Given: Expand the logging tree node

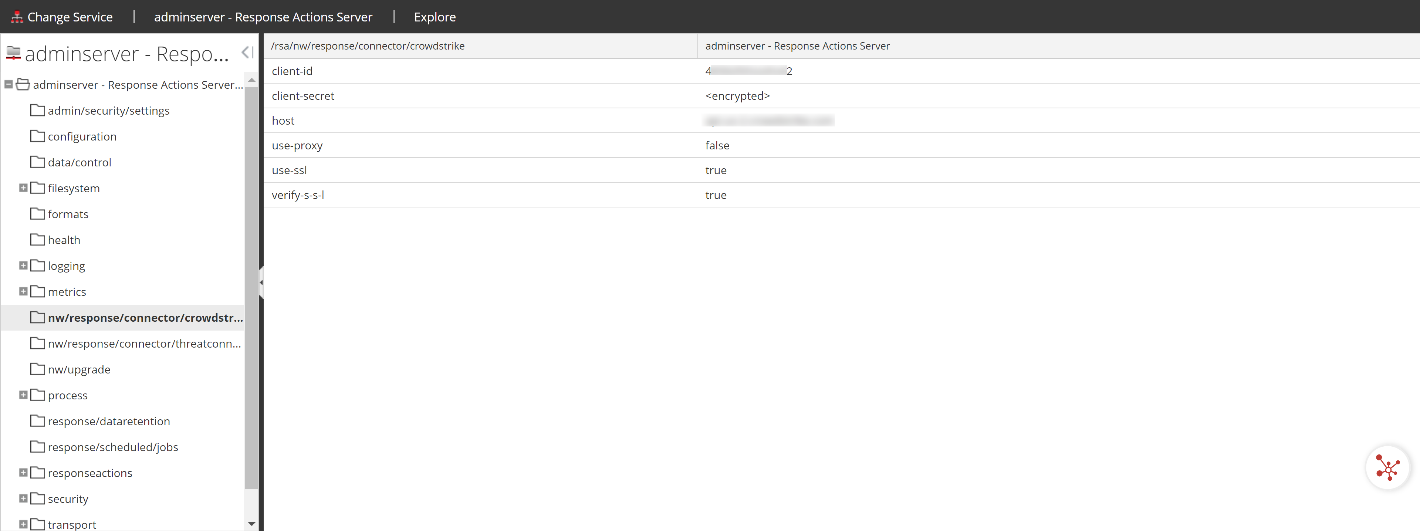Looking at the screenshot, I should [x=23, y=265].
